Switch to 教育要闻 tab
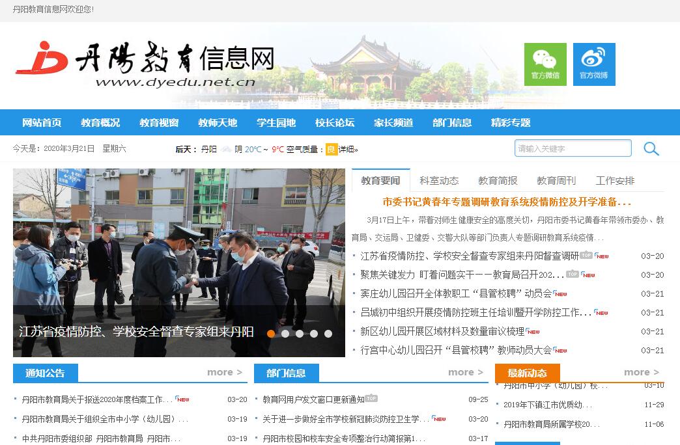 tap(381, 180)
